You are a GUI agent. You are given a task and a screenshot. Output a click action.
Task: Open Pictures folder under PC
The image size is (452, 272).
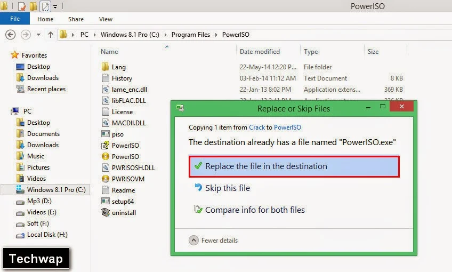point(38,167)
